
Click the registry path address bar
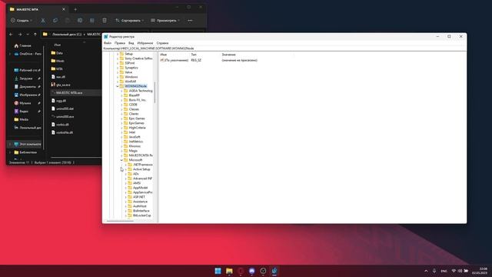pos(284,48)
